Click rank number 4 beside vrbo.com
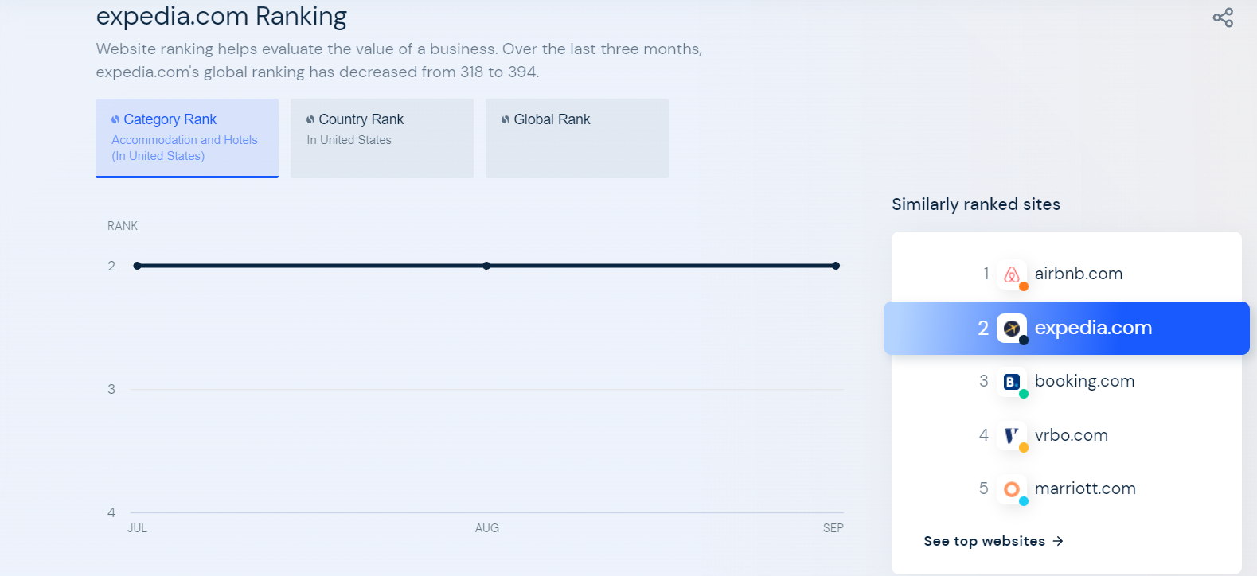 coord(984,435)
